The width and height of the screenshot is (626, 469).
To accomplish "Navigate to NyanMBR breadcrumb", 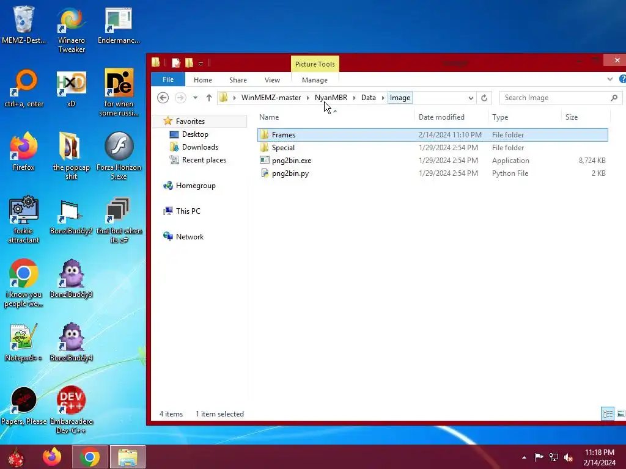I will [331, 98].
